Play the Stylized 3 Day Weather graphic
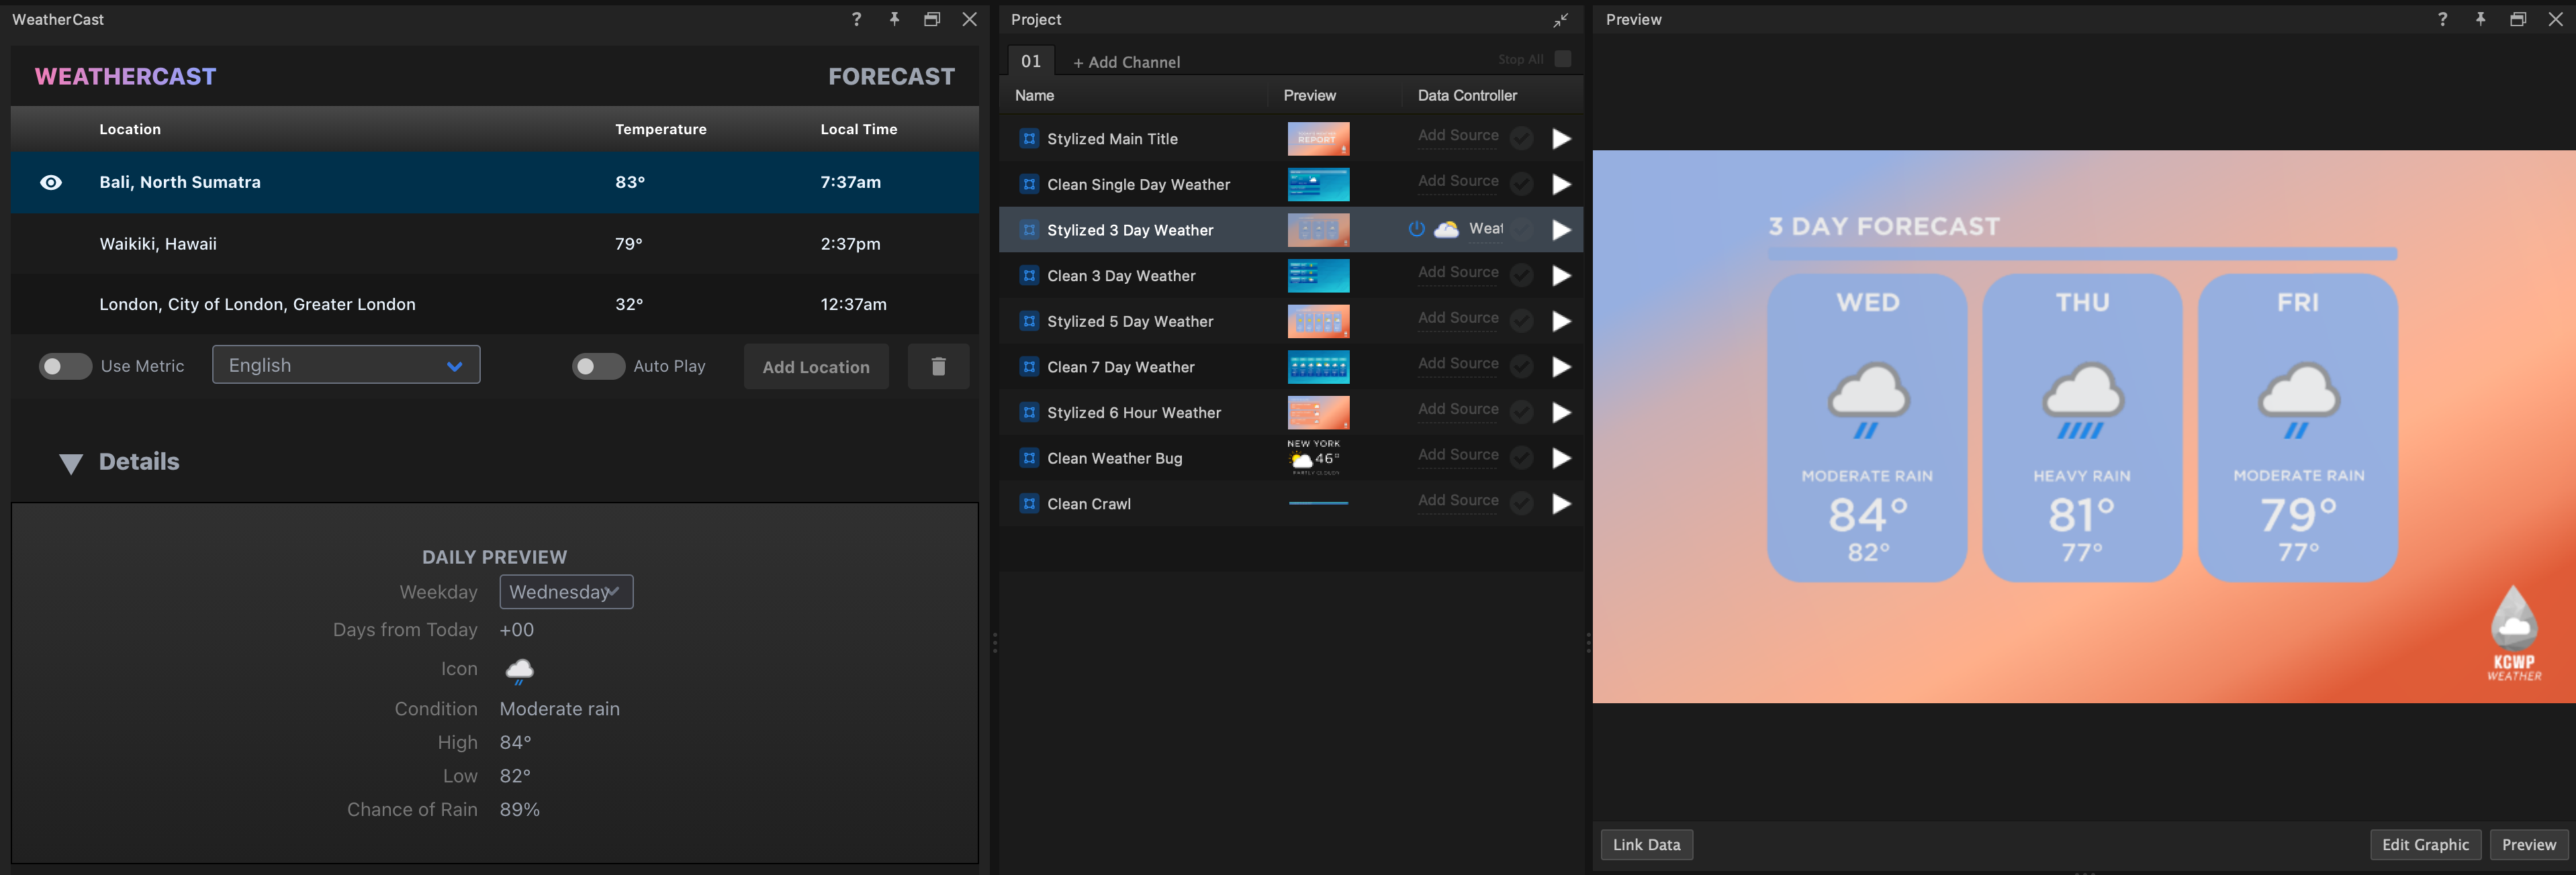This screenshot has width=2576, height=875. [x=1561, y=229]
